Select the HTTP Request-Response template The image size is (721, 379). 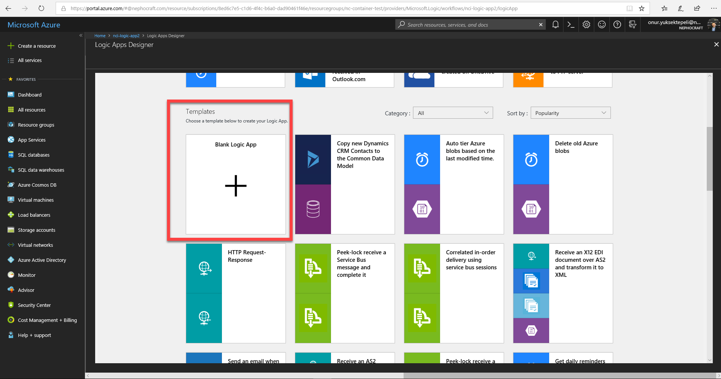coord(236,293)
